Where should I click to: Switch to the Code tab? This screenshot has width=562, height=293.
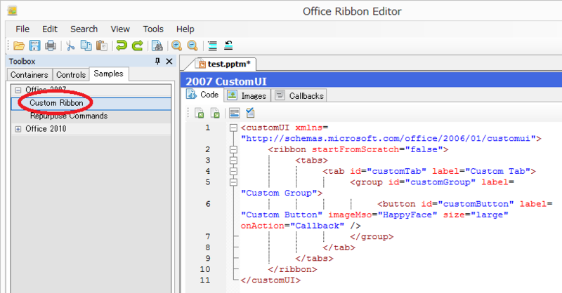click(x=204, y=95)
